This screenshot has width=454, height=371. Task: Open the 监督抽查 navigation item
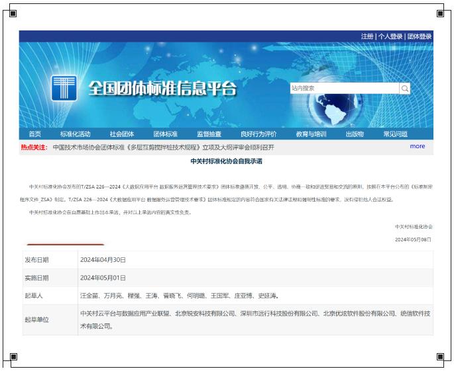pos(209,134)
